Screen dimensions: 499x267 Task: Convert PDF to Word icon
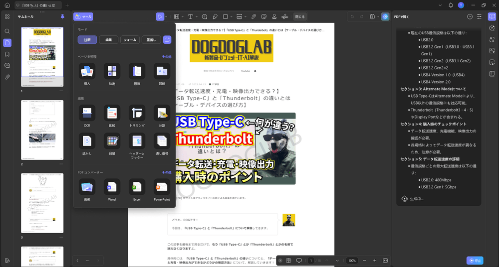pos(112,187)
